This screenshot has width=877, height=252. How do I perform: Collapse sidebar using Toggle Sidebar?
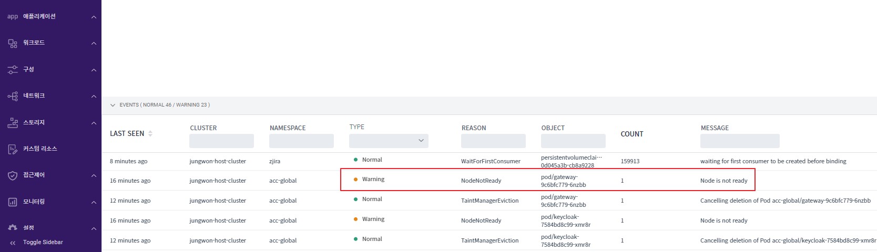(37, 243)
